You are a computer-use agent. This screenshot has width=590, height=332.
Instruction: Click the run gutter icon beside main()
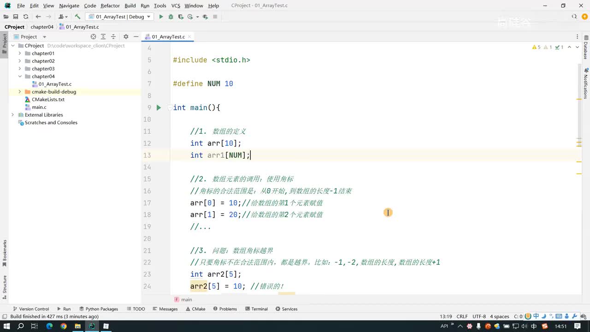click(159, 107)
